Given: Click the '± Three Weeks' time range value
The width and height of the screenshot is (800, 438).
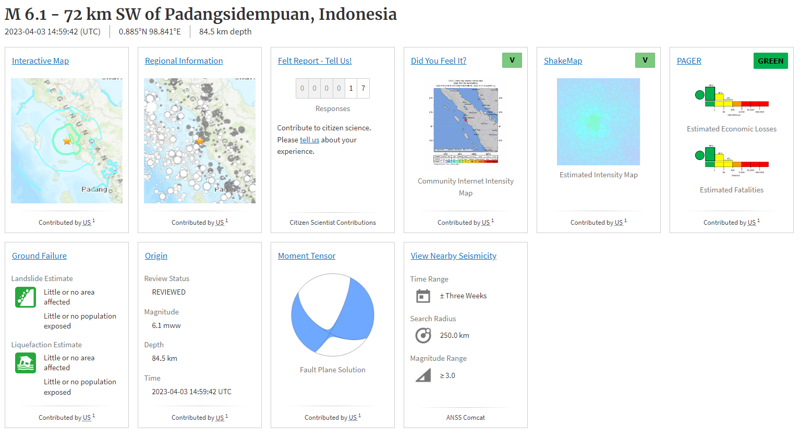Looking at the screenshot, I should [463, 296].
